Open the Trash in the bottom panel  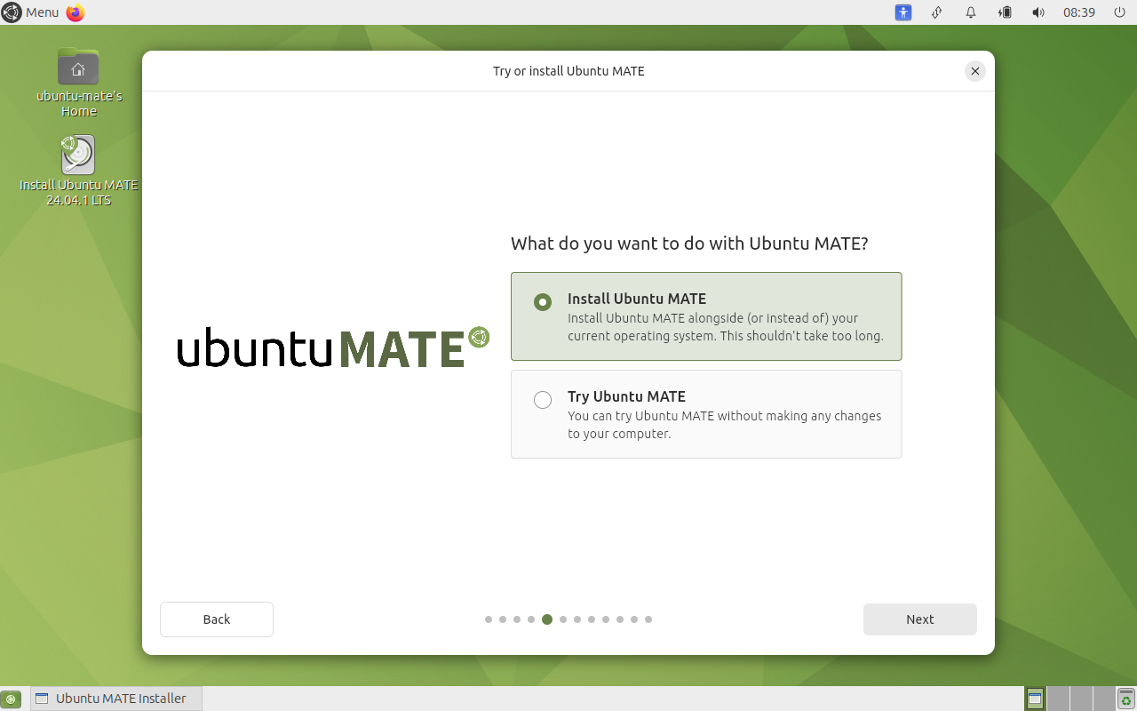pyautogui.click(x=1125, y=699)
